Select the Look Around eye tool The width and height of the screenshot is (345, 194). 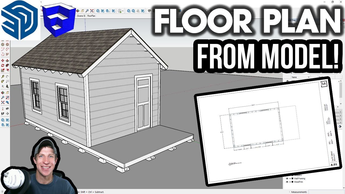click(x=7, y=109)
